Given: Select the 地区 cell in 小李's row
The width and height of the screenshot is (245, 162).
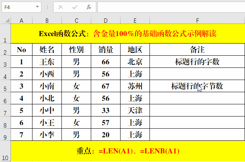Looking at the screenshot, I should coord(135,135).
